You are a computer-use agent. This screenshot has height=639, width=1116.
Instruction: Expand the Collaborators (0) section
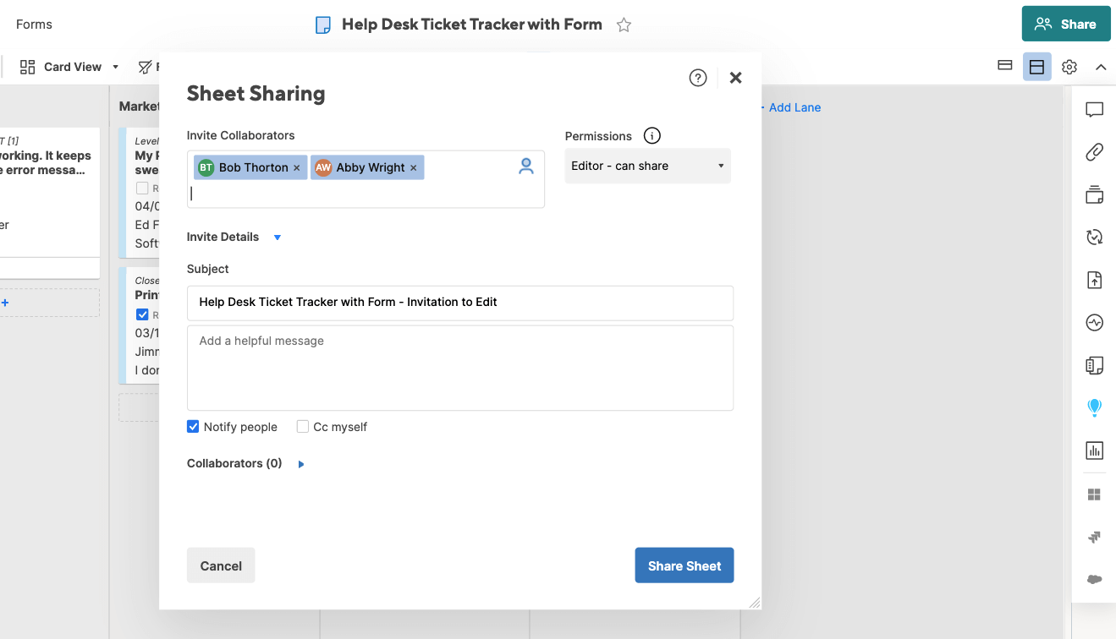pos(301,464)
